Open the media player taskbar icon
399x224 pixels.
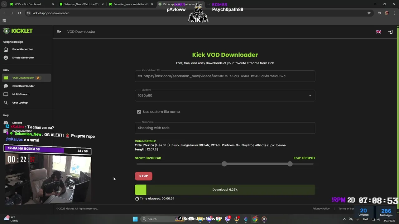point(264,219)
